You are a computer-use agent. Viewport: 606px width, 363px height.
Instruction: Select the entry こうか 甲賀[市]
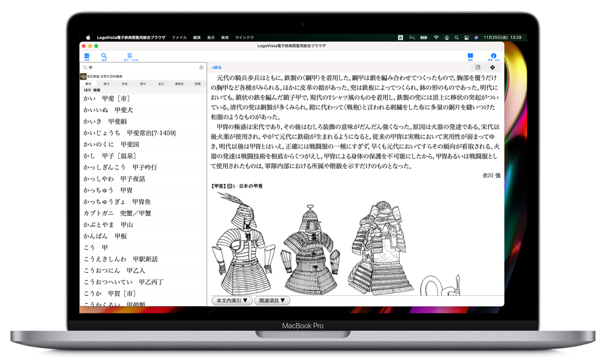click(x=143, y=293)
